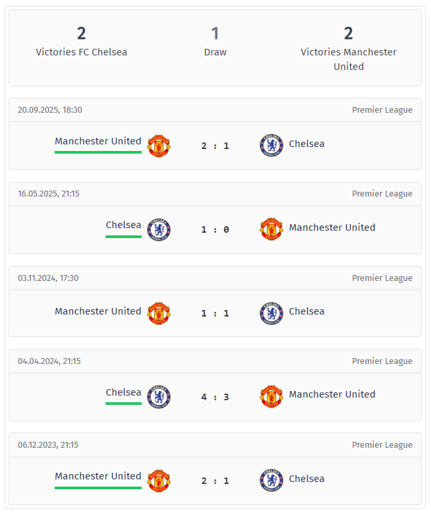Click Manchester United crest in 16.05.2025 match

coord(272,229)
